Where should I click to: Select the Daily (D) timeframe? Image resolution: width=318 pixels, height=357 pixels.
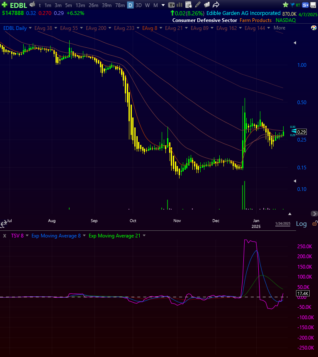pyautogui.click(x=130, y=5)
